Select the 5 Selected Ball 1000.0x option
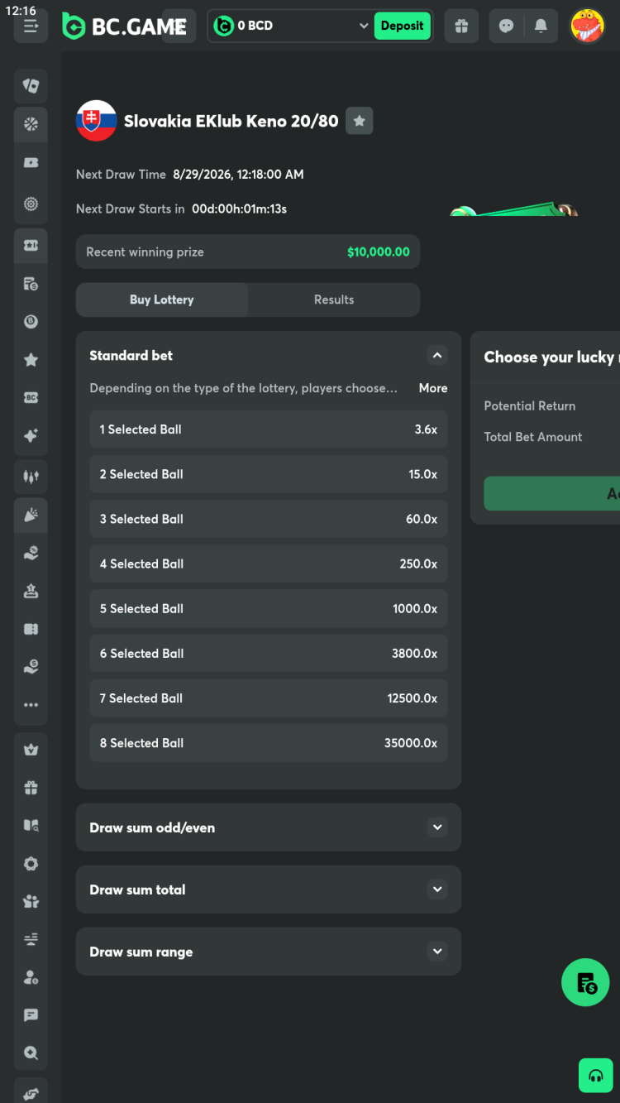The image size is (620, 1103). [x=269, y=608]
